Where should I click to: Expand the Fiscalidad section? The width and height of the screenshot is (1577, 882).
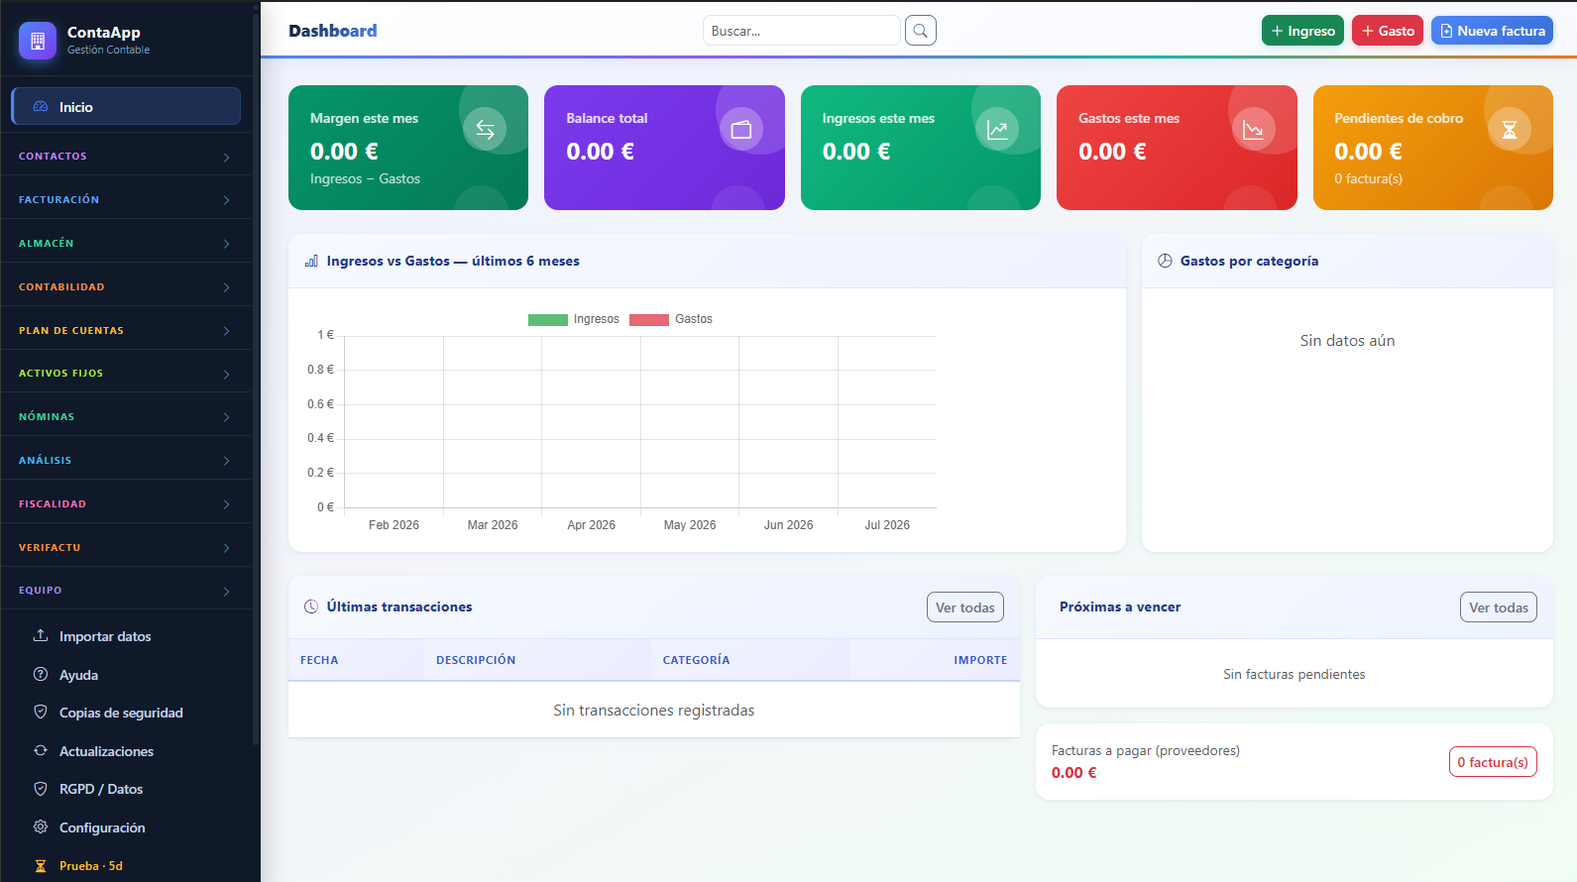(x=126, y=503)
